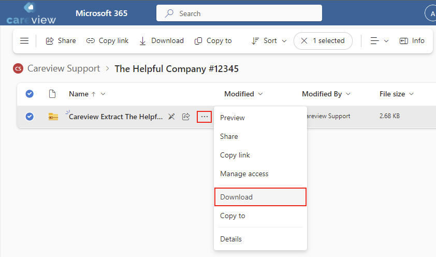The height and width of the screenshot is (257, 436).
Task: Click the 2.68 KB file size cell
Action: (x=389, y=116)
